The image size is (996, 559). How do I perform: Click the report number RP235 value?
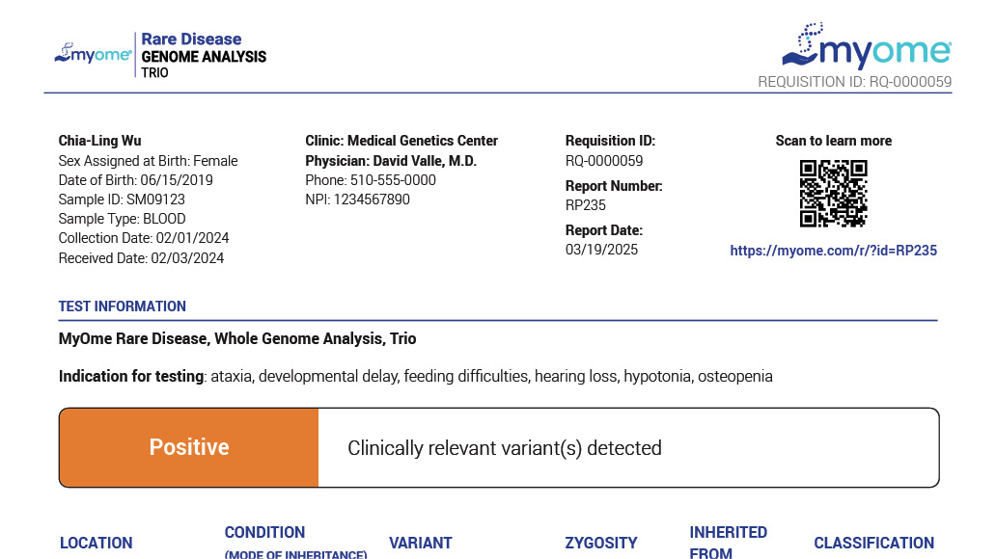[586, 205]
